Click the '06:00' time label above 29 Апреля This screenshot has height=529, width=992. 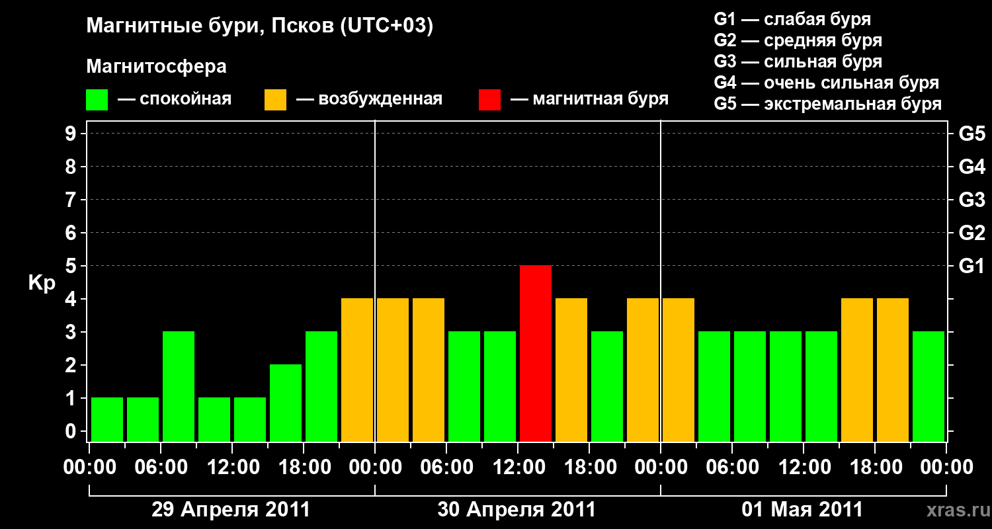[x=161, y=468]
